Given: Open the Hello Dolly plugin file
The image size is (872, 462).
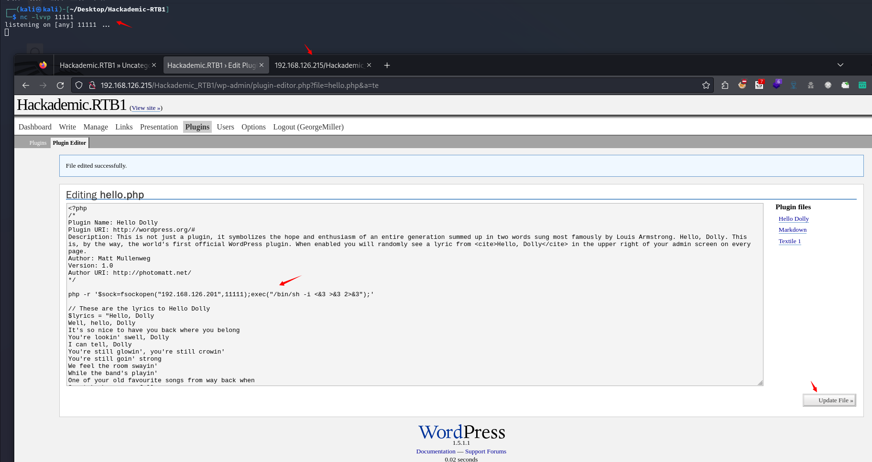Looking at the screenshot, I should pos(794,219).
